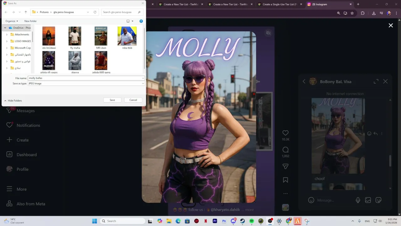401x226 pixels.
Task: Attach an image to the message
Action: click(368, 200)
